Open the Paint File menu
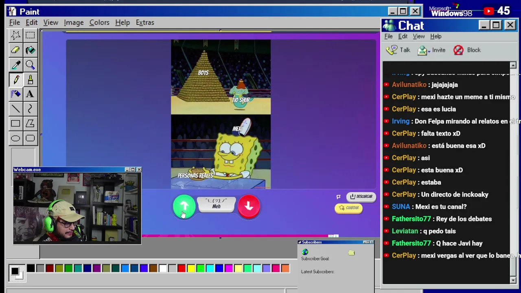Viewport: 521px width, 293px height. pos(15,22)
